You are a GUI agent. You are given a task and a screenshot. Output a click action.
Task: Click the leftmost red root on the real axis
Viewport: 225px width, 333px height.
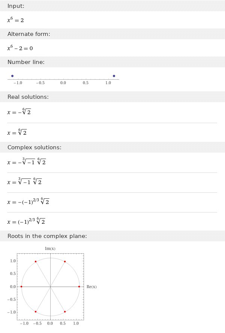pos(21,287)
